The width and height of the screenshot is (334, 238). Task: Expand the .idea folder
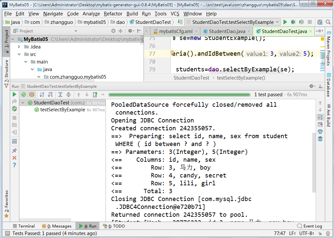(x=19, y=46)
